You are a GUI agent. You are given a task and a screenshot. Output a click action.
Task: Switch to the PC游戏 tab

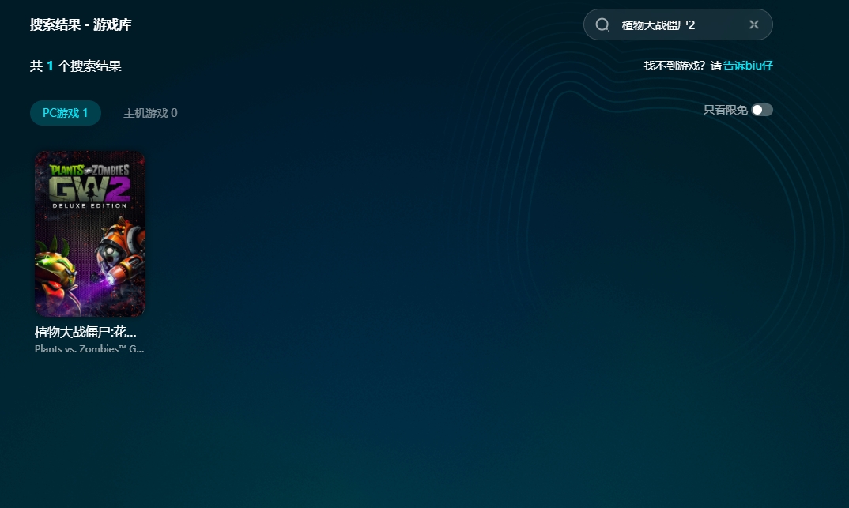[66, 113]
